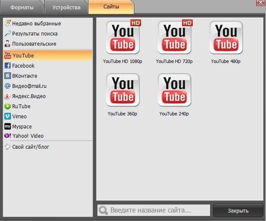Click the Vimeo logo icon

click(8, 116)
